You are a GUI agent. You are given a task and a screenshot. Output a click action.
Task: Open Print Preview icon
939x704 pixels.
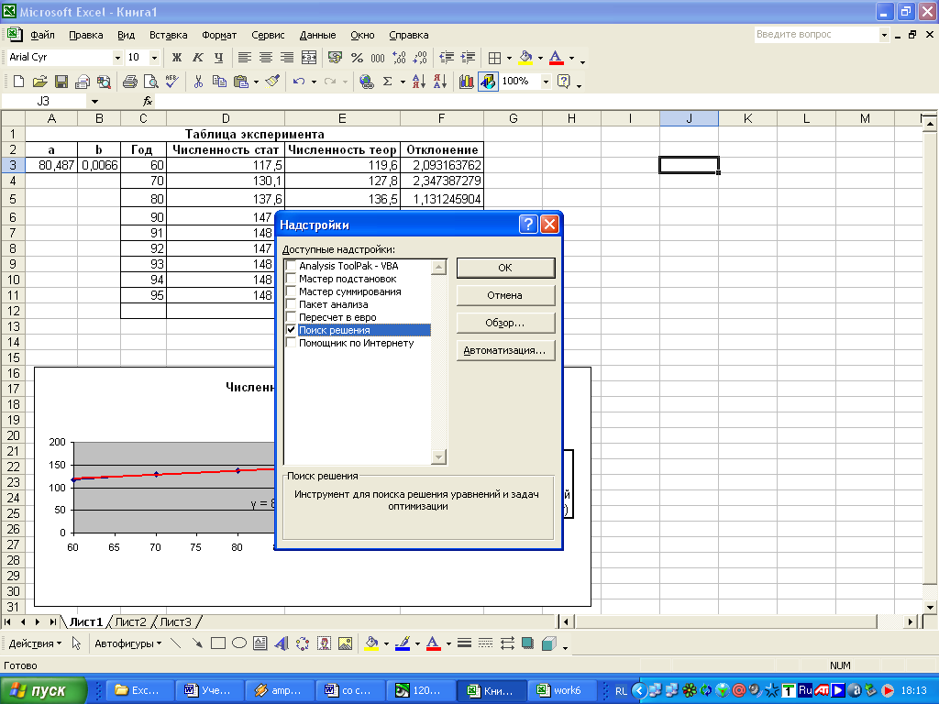151,82
